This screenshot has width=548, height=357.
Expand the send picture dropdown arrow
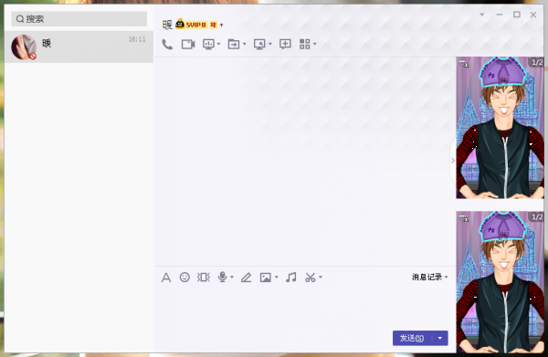click(277, 278)
